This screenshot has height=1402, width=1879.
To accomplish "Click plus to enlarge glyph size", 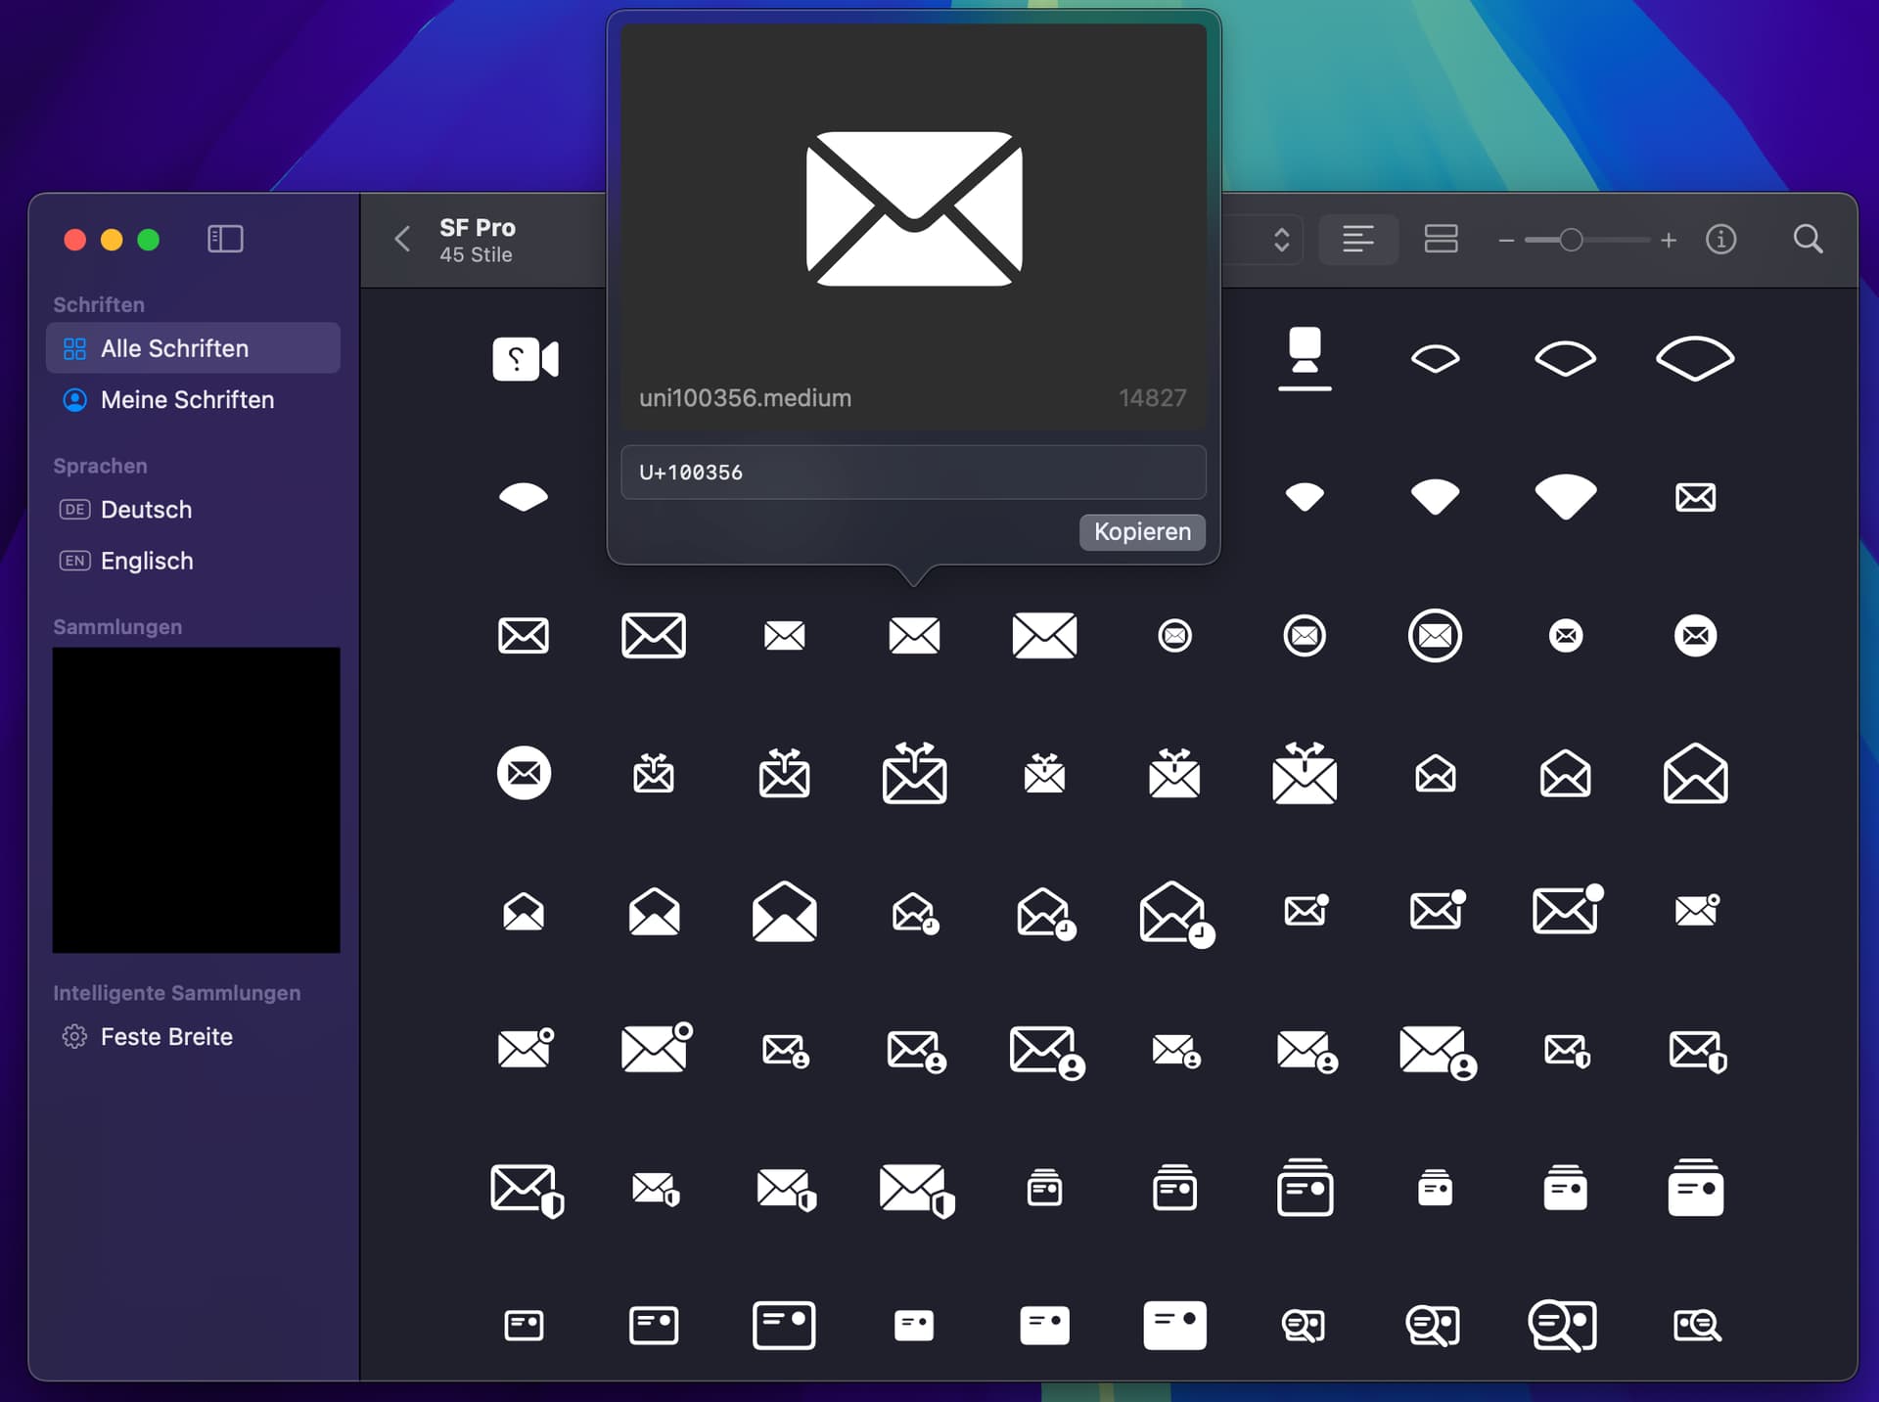I will (1669, 240).
